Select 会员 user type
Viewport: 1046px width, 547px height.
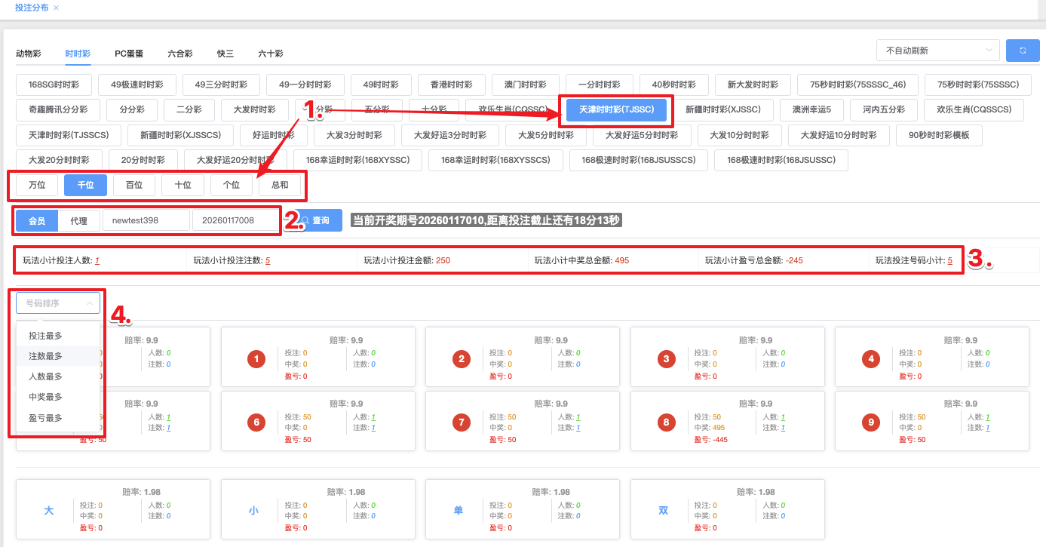click(x=37, y=221)
